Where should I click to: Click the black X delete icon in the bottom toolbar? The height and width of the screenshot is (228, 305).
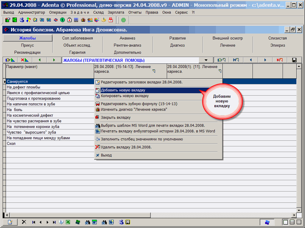click(x=24, y=222)
